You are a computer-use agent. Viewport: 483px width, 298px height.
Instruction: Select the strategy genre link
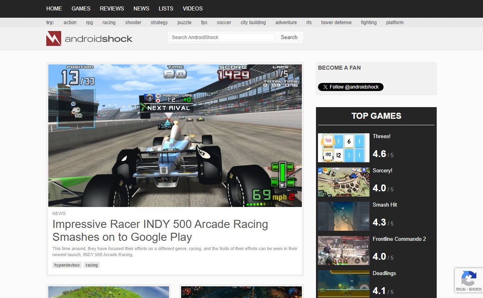pos(159,23)
